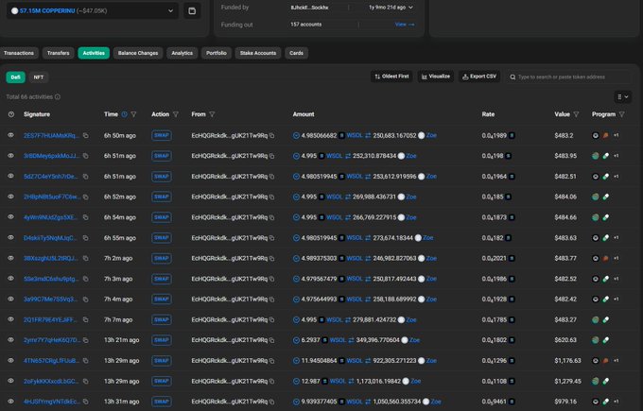This screenshot has height=411, width=643.
Task: Click info icon next to Total 66 activities
Action: click(x=58, y=96)
